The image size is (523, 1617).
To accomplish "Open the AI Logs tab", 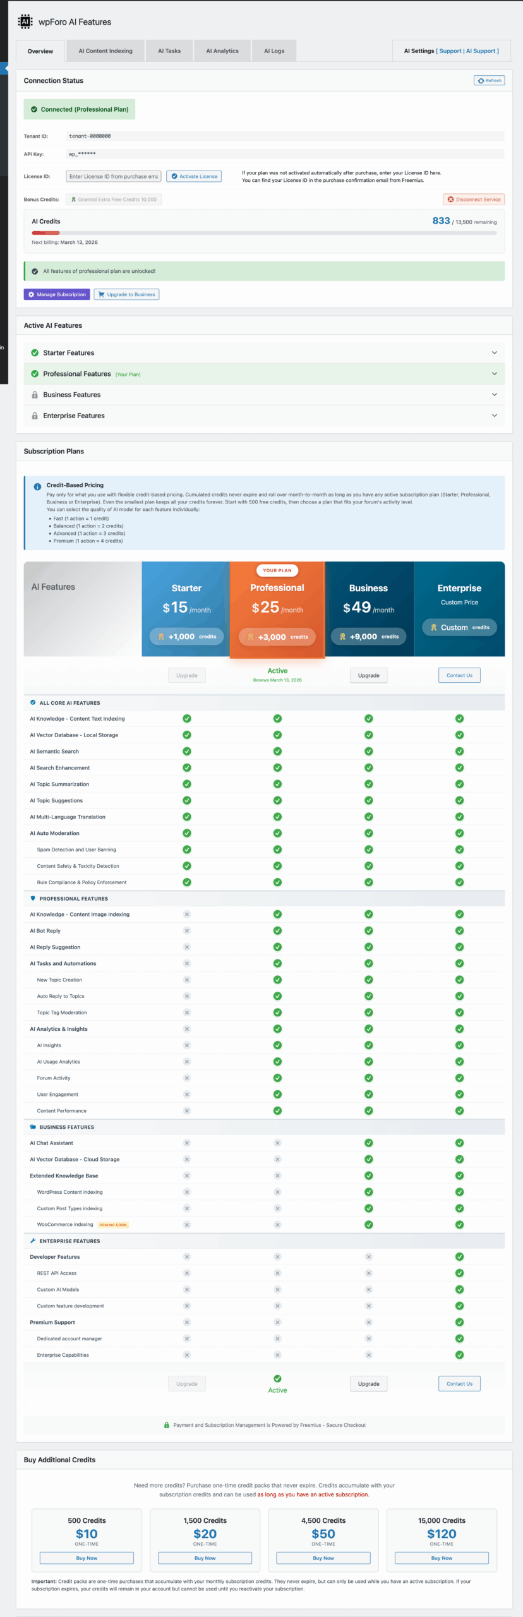I will pos(274,51).
